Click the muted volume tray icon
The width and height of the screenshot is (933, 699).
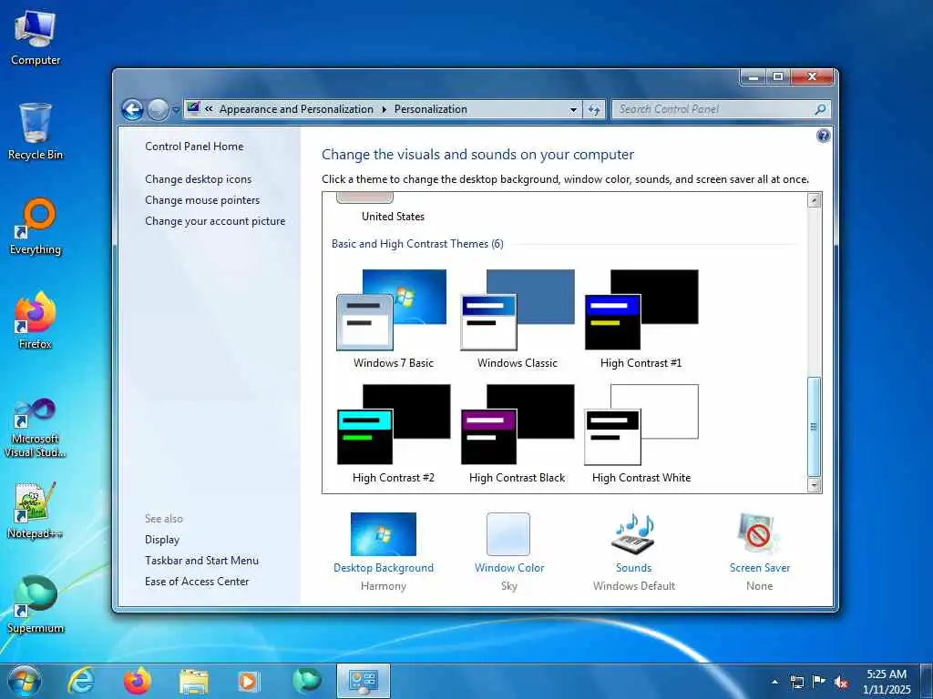click(x=841, y=683)
